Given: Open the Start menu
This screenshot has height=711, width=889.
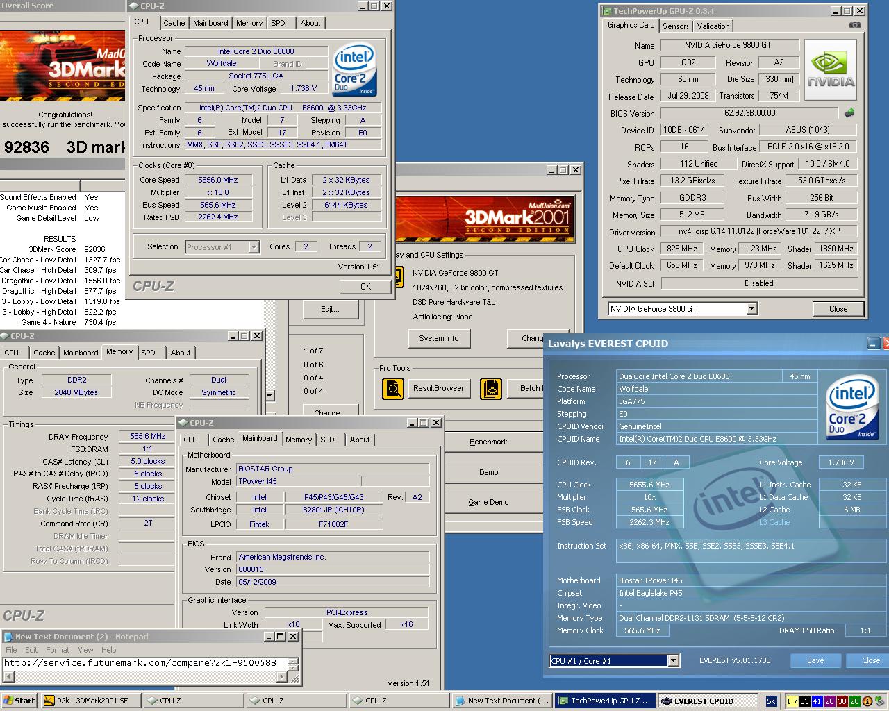Looking at the screenshot, I should tap(19, 701).
